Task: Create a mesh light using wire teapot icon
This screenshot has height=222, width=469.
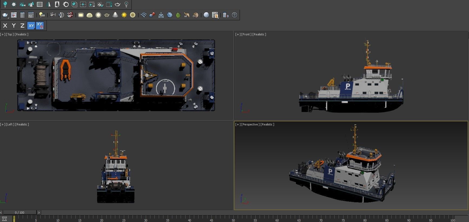Action: pyautogui.click(x=107, y=15)
